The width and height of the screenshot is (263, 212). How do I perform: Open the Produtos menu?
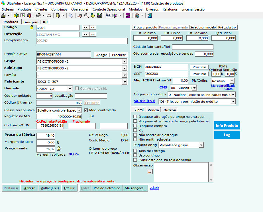(25, 9)
